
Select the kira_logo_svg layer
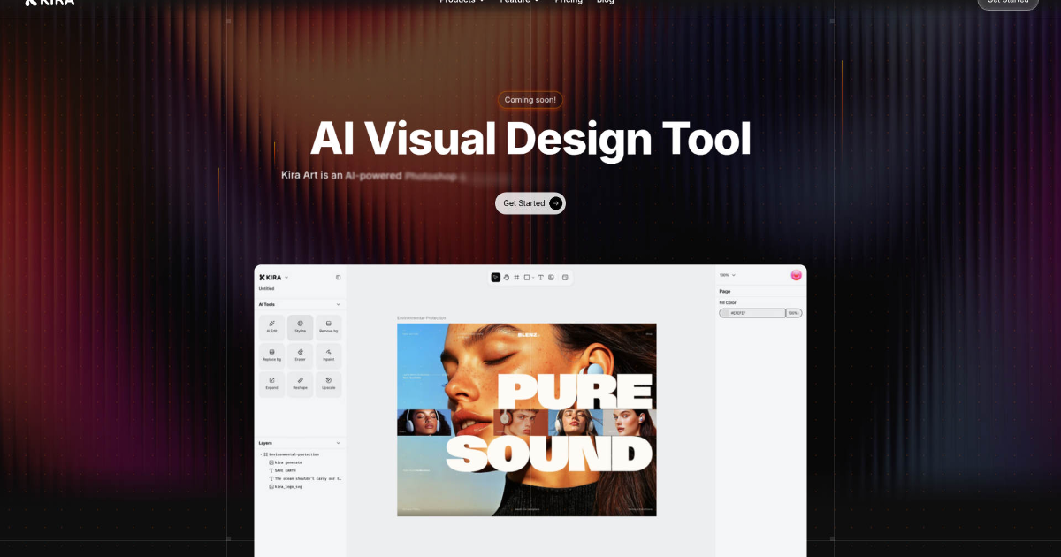click(287, 486)
